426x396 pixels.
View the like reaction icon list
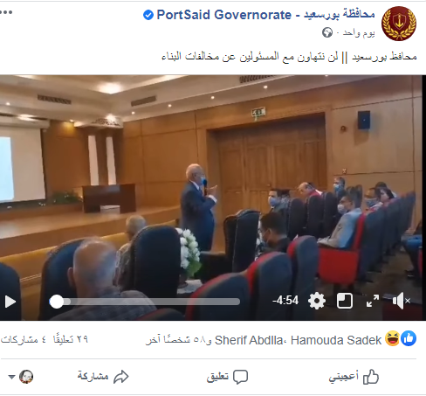[x=409, y=339]
